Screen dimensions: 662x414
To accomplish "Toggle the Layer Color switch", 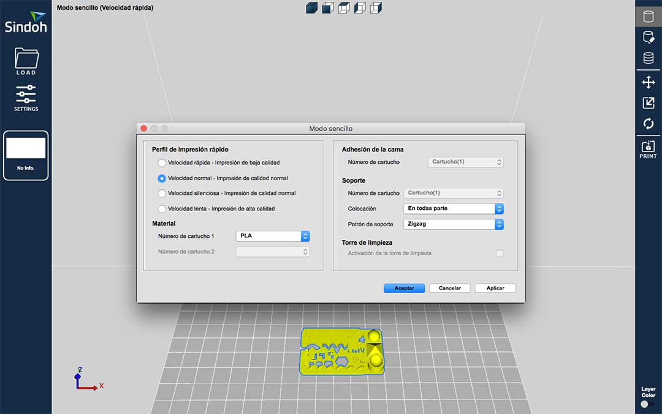I will [648, 404].
